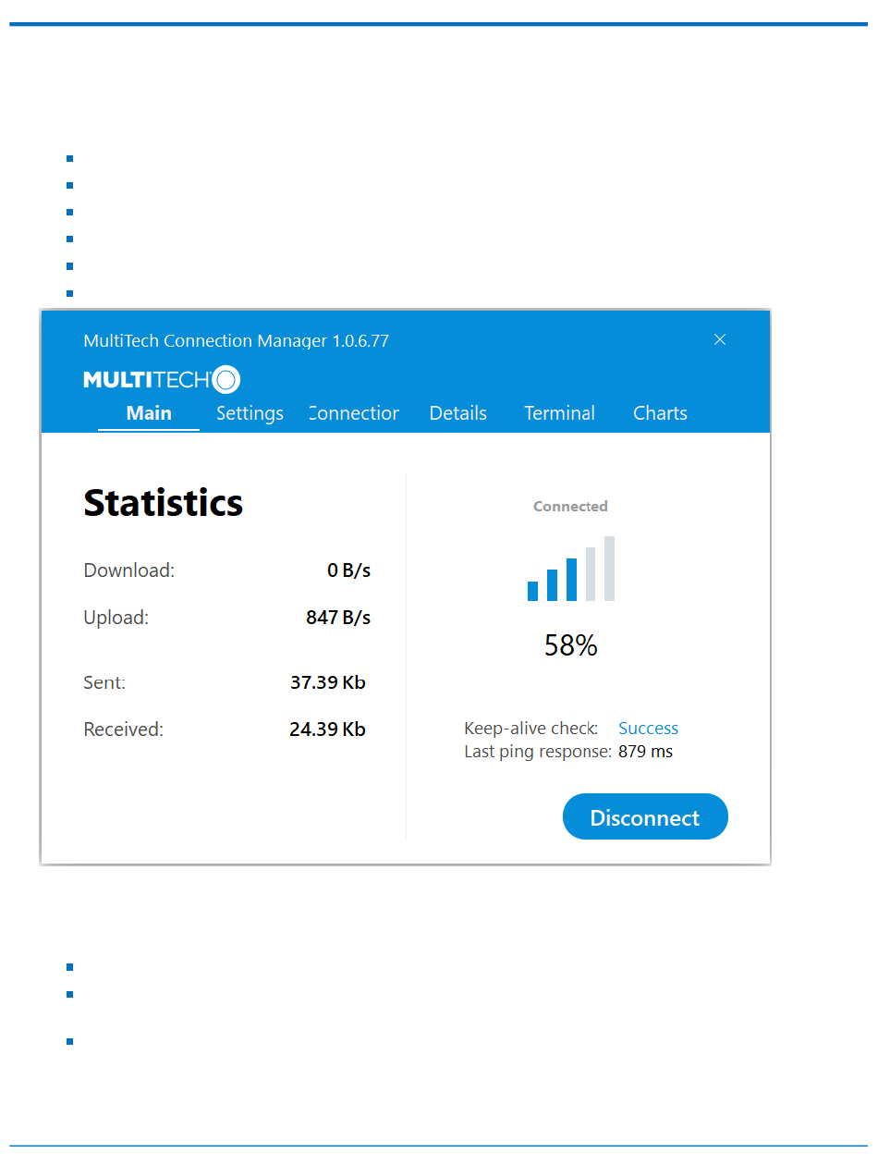Switch to the Main tab

coord(149,413)
